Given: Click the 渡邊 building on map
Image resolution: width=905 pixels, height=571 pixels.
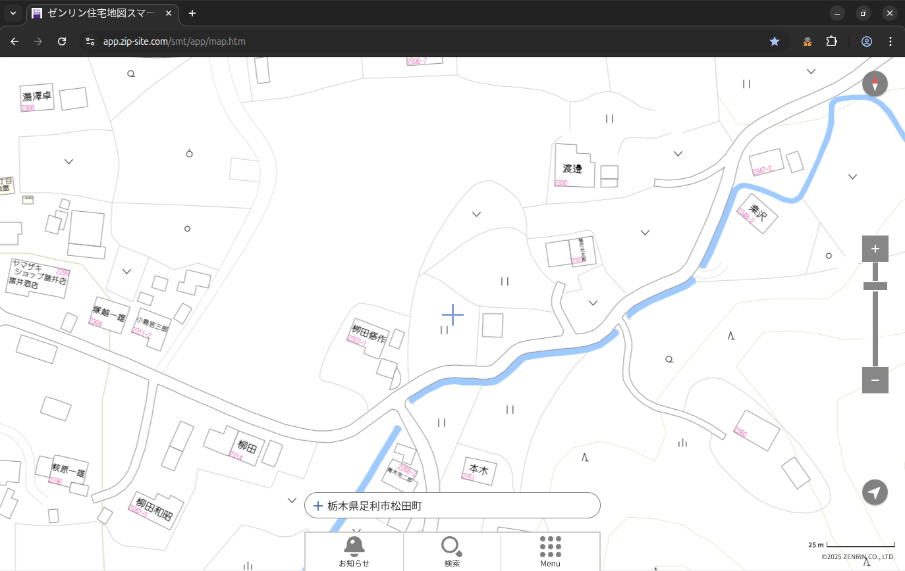Looking at the screenshot, I should tap(572, 168).
